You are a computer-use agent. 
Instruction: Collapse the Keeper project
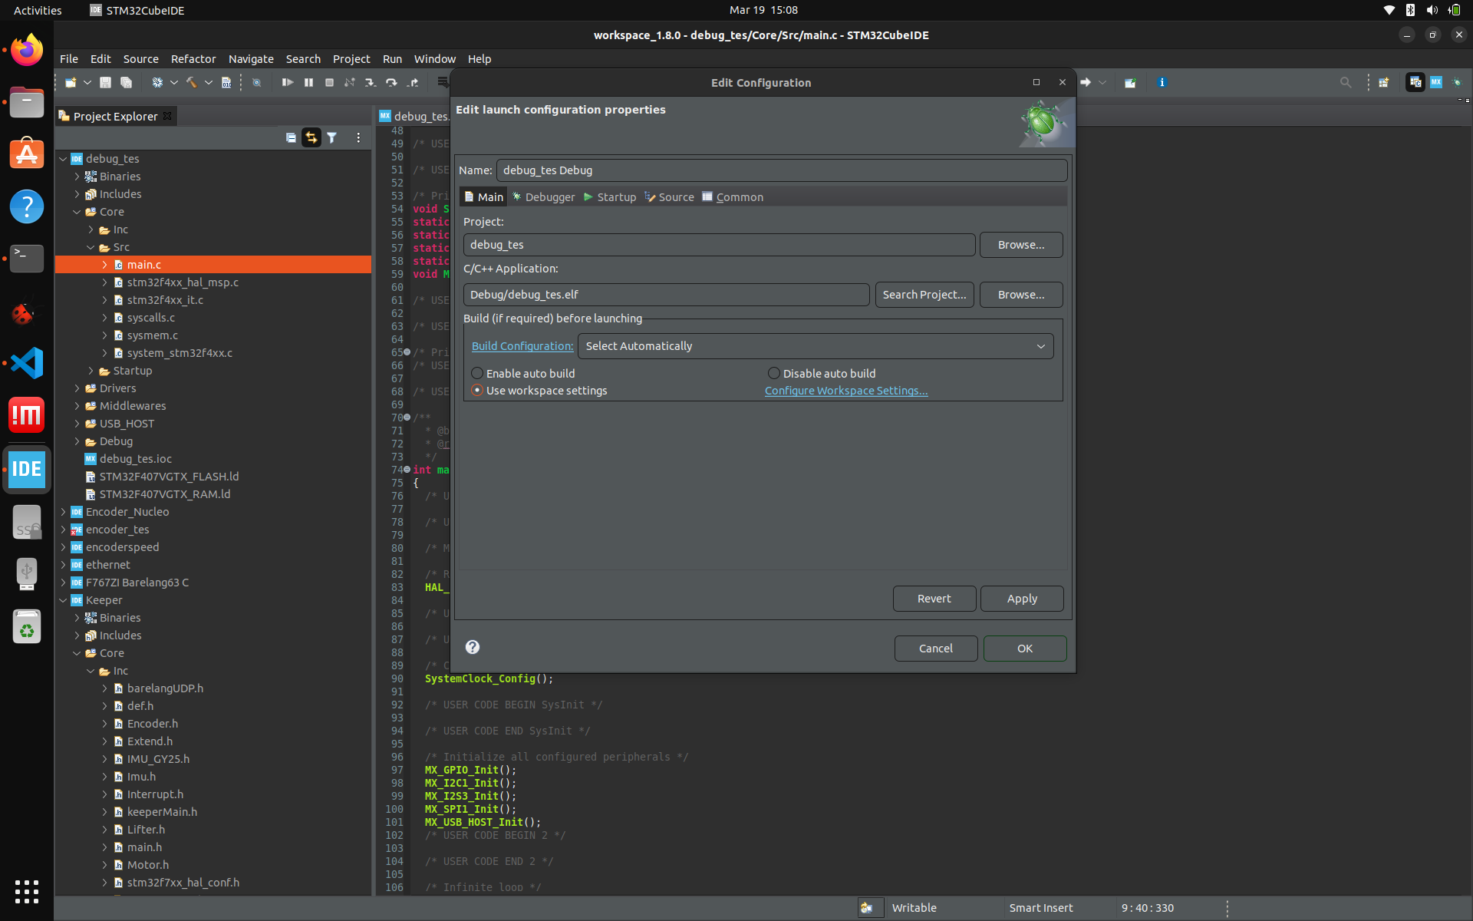click(63, 600)
